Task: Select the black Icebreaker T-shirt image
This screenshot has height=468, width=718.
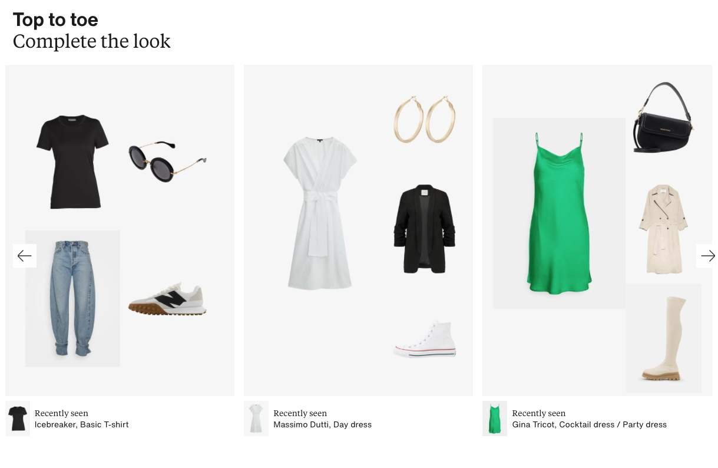Action: 73,162
